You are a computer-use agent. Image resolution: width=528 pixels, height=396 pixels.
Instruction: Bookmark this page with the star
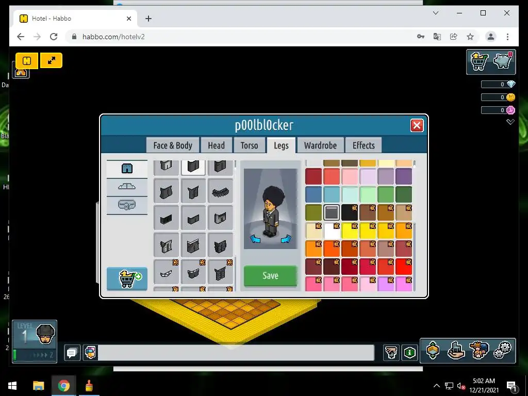470,37
